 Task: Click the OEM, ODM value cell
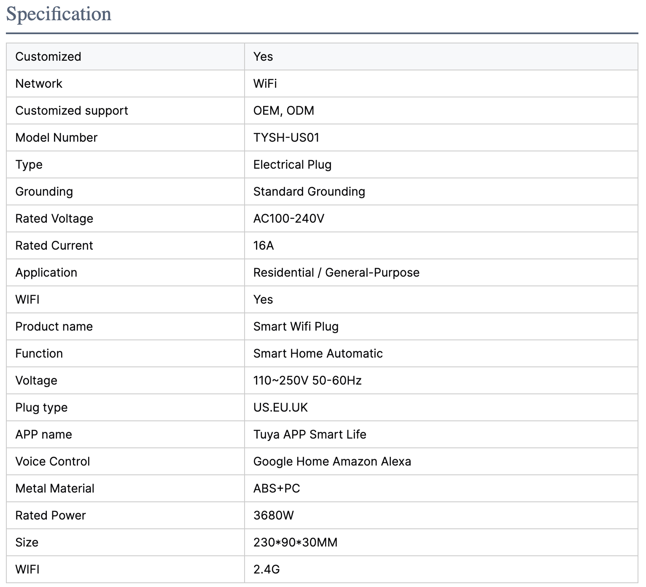tap(283, 110)
